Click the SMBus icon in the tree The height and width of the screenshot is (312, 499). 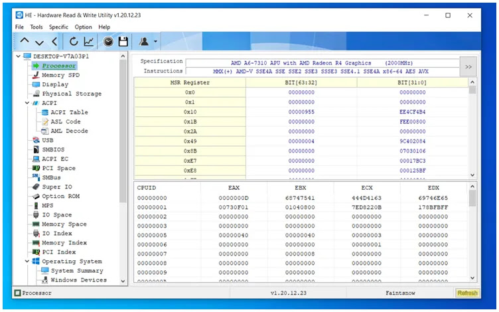point(36,177)
